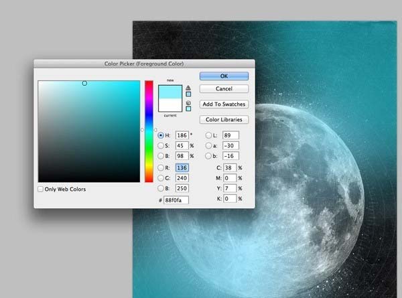Screen dimensions: 402x298
Task: Click the a field showing -30
Action: coord(230,145)
